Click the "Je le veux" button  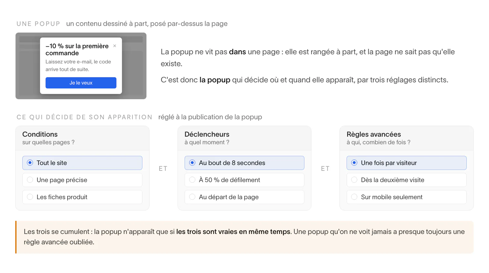(x=81, y=83)
